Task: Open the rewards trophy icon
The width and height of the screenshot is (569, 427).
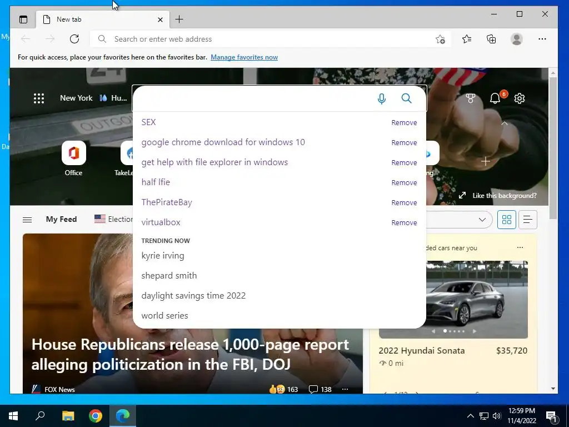Action: tap(470, 98)
